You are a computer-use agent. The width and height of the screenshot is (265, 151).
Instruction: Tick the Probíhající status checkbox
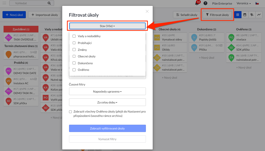pyautogui.click(x=74, y=43)
